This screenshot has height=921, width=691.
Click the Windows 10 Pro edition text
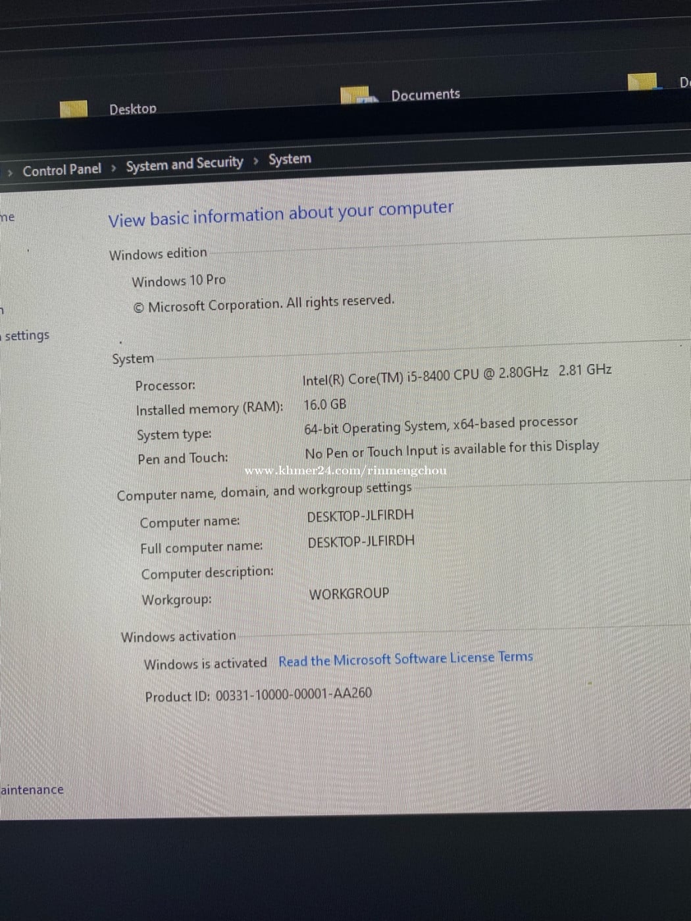click(x=178, y=281)
